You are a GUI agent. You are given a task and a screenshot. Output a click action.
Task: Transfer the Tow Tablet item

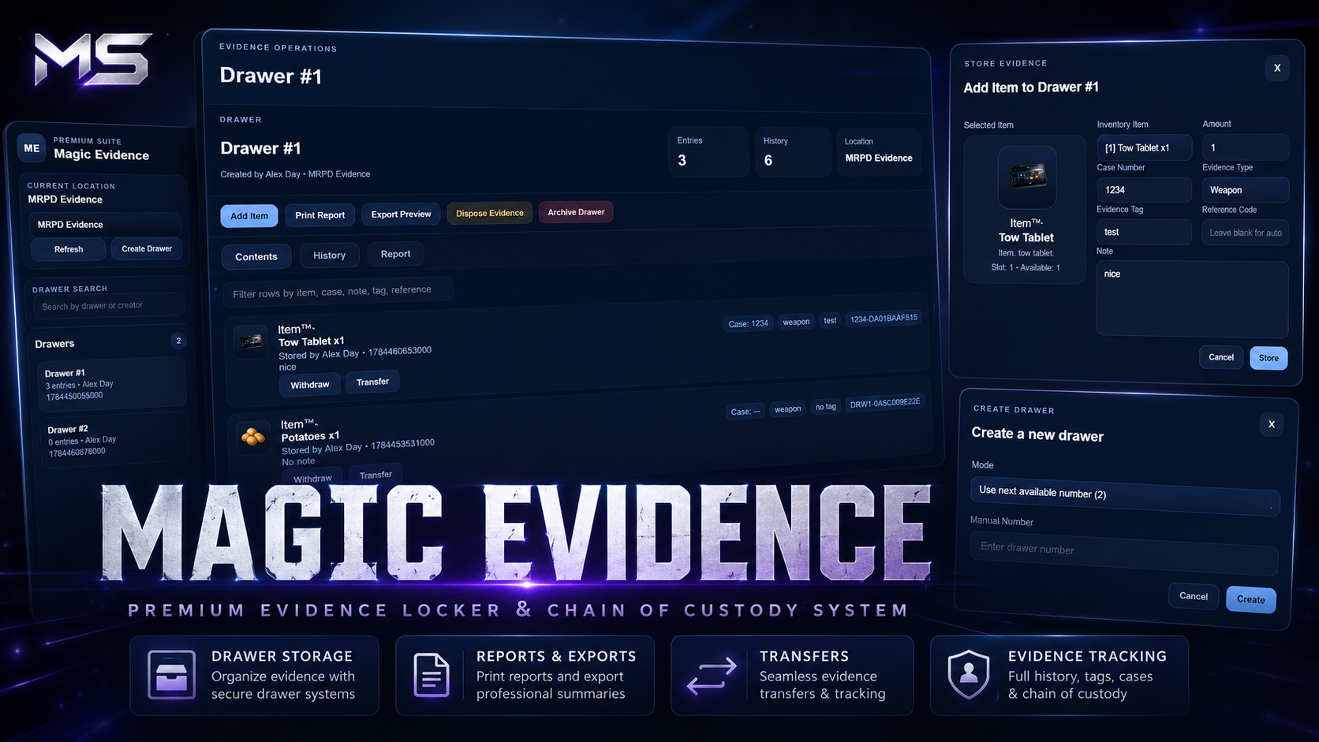coord(372,382)
